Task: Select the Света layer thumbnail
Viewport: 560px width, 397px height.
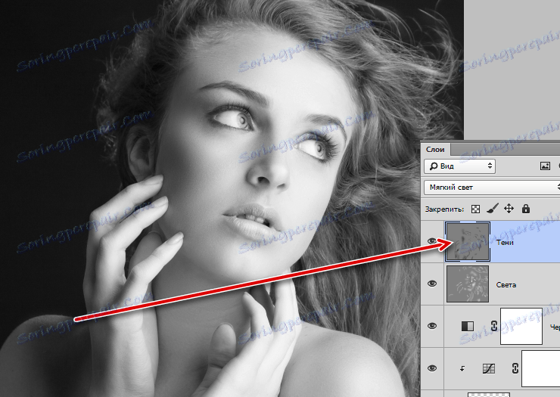Action: pyautogui.click(x=468, y=284)
